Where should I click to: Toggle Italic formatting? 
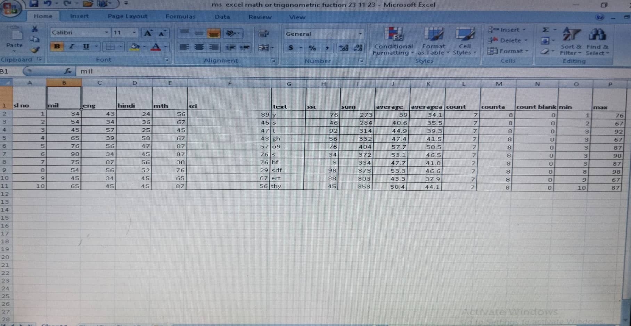[72, 46]
